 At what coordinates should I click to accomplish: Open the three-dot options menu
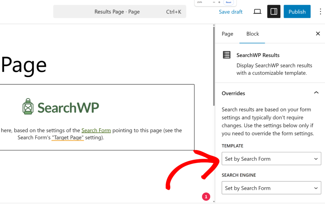(x=320, y=12)
